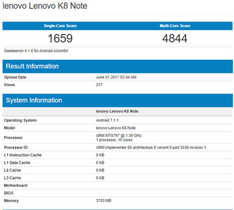Click the single-core score 1659
This screenshot has width=234, height=210.
(x=60, y=38)
